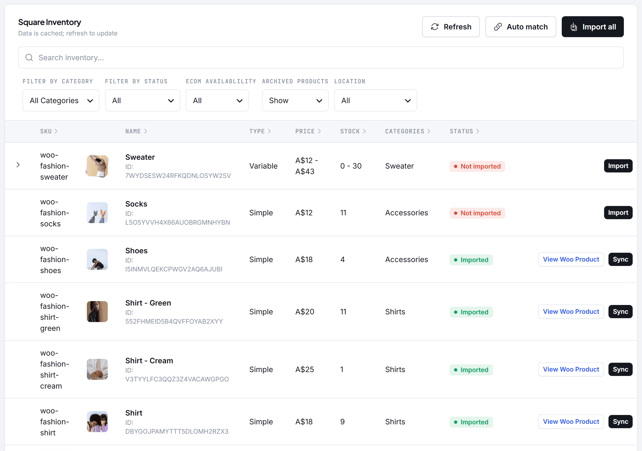Click the Sweater product thumbnail
This screenshot has height=451, width=642.
(x=97, y=166)
